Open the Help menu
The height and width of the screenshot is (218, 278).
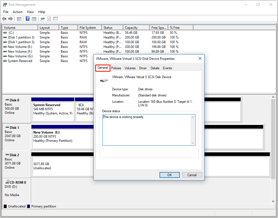click(x=42, y=12)
